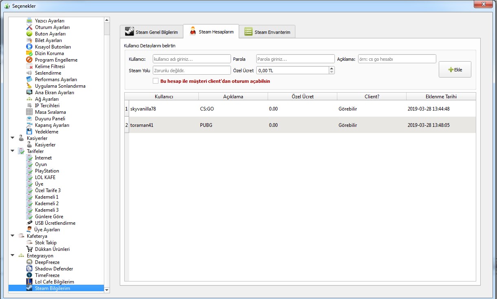Collapse the Entegrasyon tree group
This screenshot has height=299, width=497.
pos(12,256)
